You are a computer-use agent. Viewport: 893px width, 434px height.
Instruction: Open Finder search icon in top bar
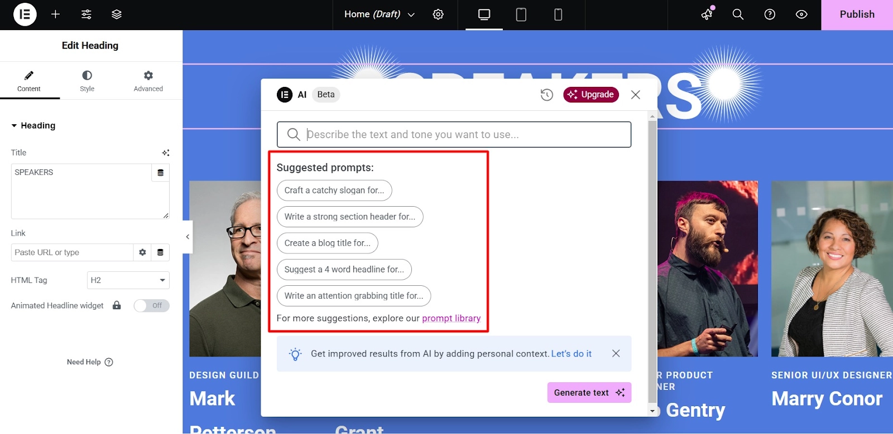(738, 14)
